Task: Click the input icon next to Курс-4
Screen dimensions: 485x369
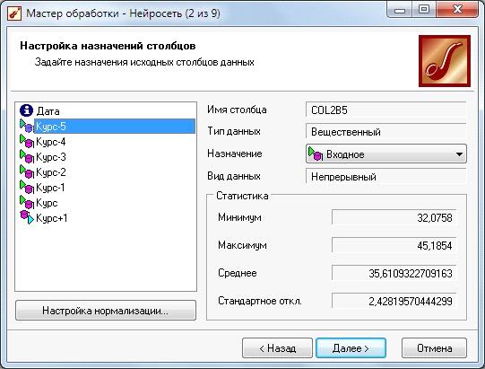Action: click(27, 141)
